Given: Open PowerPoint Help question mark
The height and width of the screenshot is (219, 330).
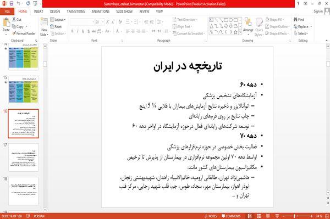Looking at the screenshot, I should 298,4.
